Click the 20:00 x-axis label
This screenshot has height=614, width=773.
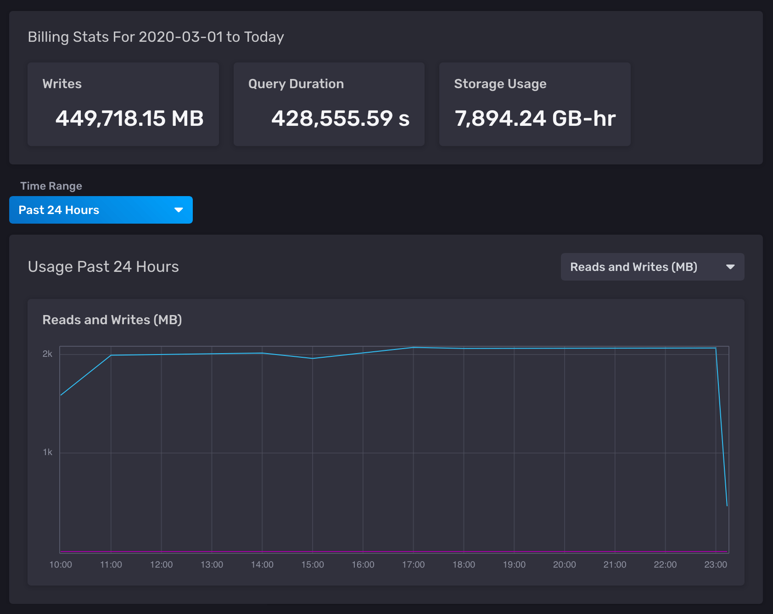click(564, 564)
